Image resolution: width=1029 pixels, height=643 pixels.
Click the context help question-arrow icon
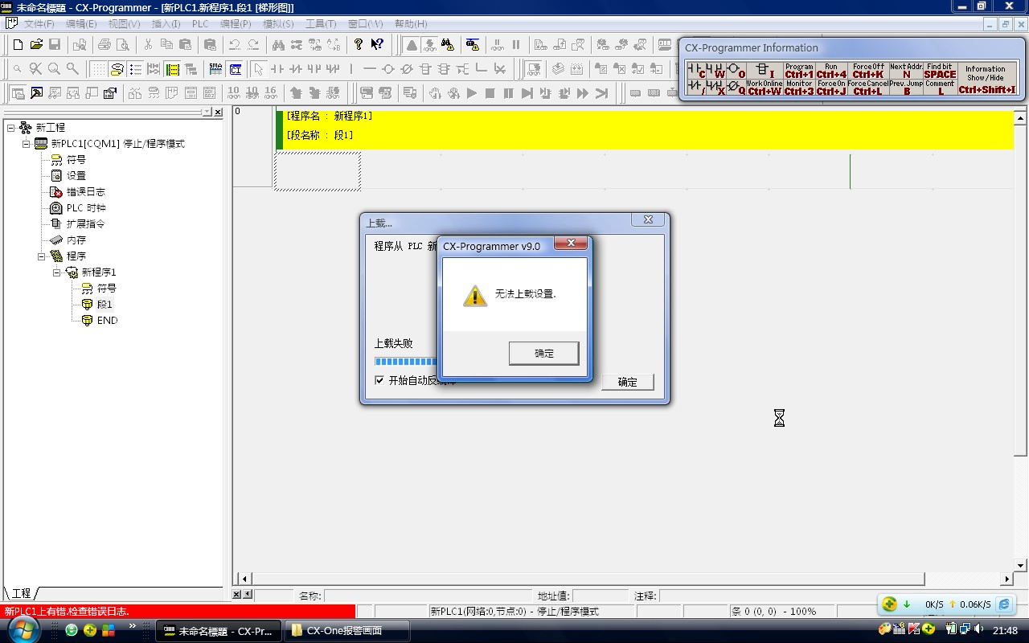point(377,45)
